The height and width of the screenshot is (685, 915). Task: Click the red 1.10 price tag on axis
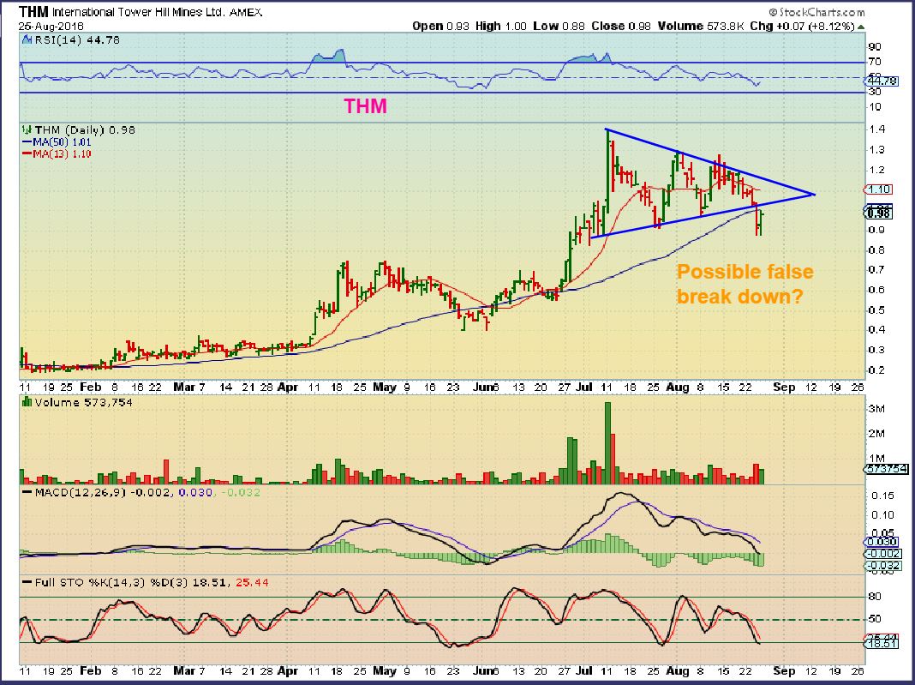pyautogui.click(x=877, y=189)
